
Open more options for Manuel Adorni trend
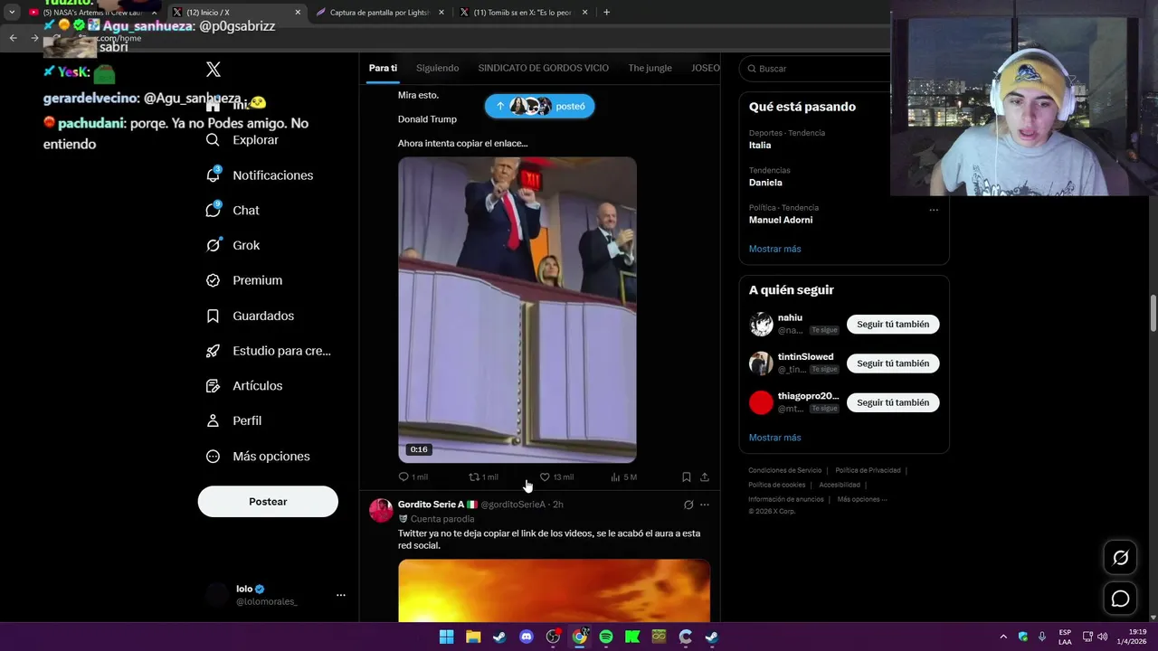[934, 210]
